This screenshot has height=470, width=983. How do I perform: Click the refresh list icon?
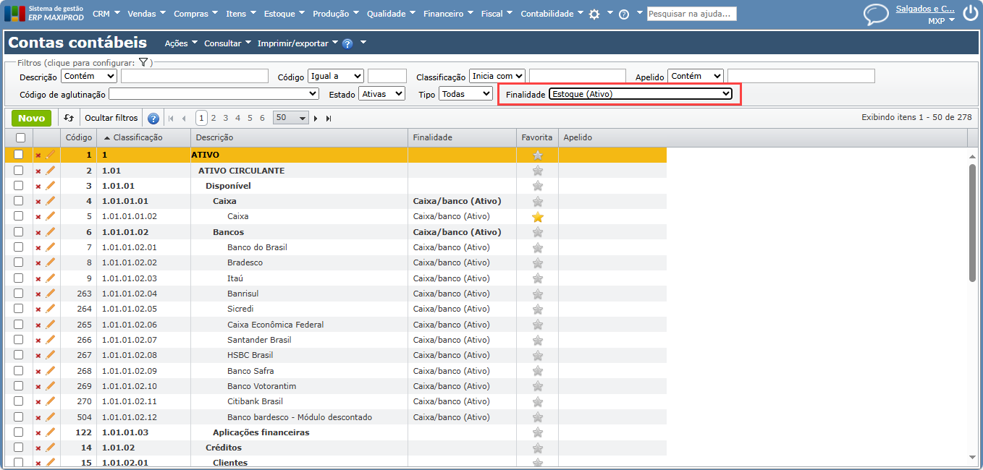click(x=69, y=118)
